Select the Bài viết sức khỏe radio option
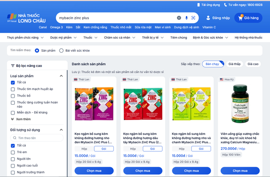Viewport: 270px width, 177px height. (x=61, y=50)
